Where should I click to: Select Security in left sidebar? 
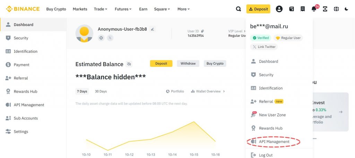(x=21, y=38)
